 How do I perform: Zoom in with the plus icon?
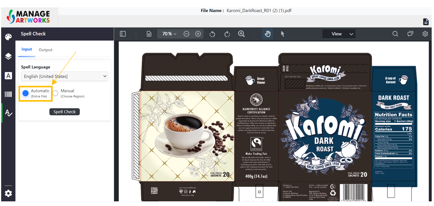click(198, 34)
